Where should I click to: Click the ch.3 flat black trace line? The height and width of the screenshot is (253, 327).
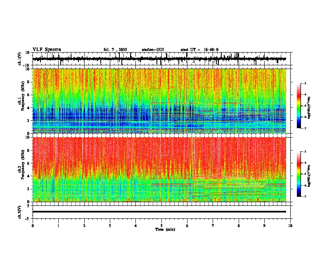point(159,212)
